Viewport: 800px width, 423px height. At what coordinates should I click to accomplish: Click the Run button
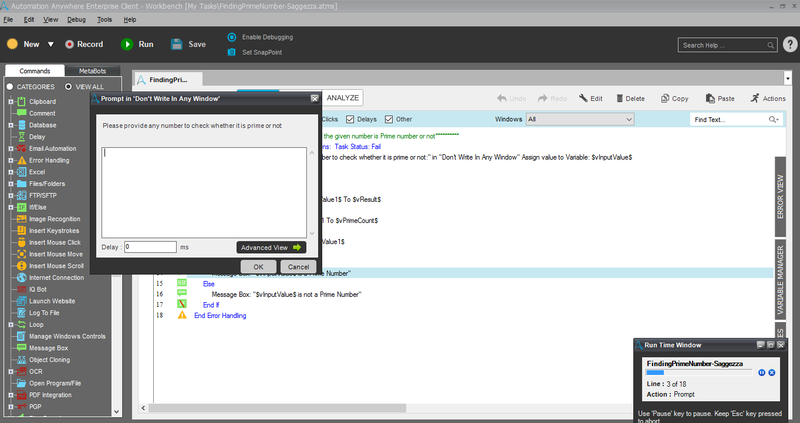[x=137, y=45]
